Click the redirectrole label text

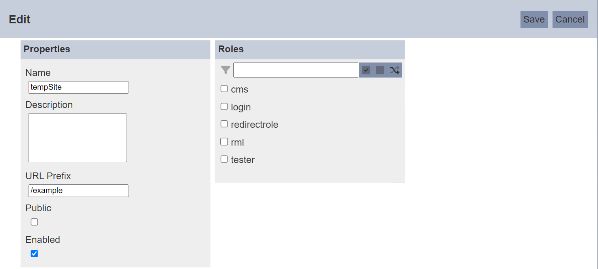click(x=255, y=125)
